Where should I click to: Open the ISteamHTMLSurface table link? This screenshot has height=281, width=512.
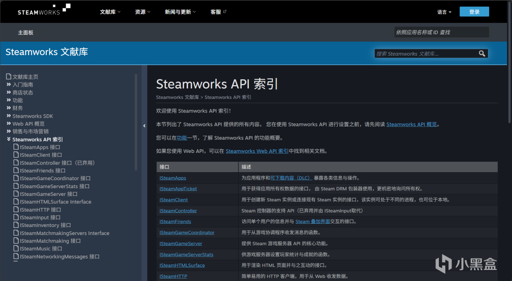[x=182, y=265]
